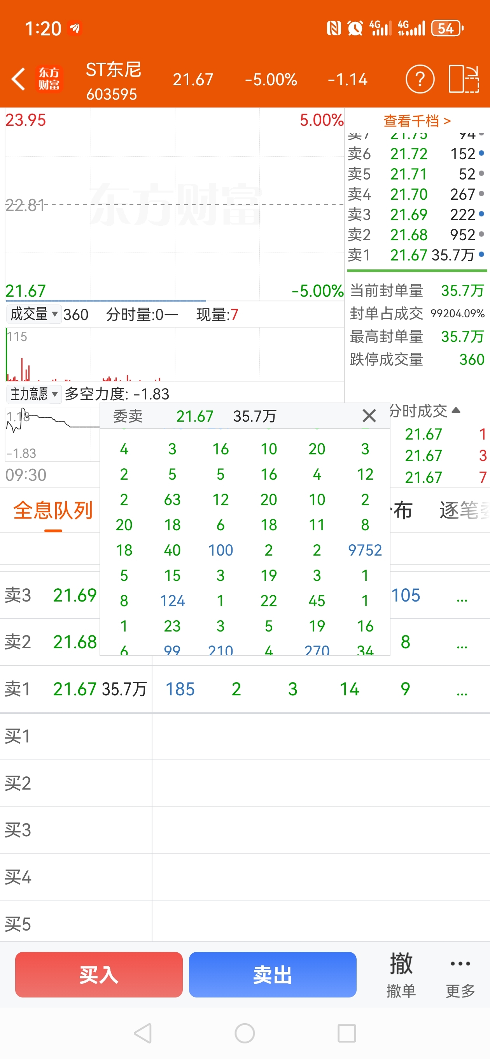Tap 21.67 trade tick with volume 7
490x1059 pixels.
[x=446, y=477]
